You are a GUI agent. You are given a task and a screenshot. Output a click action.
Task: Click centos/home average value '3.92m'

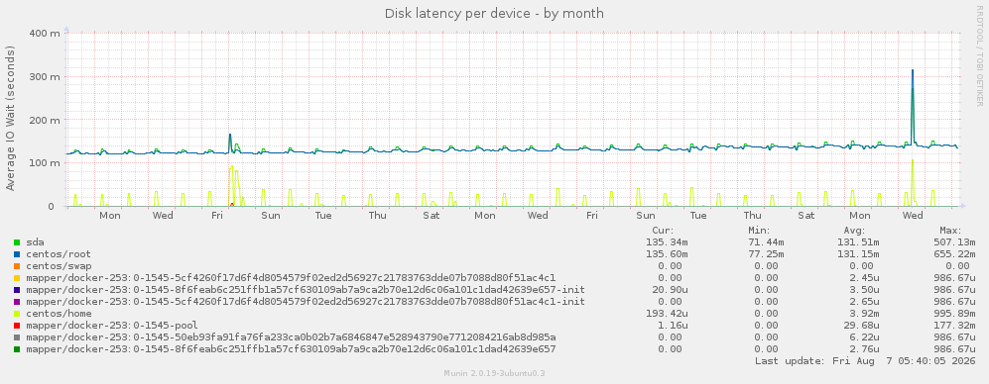864,314
